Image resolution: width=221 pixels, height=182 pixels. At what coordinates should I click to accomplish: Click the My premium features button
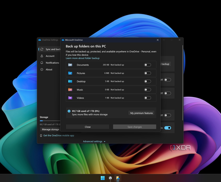[x=142, y=113]
